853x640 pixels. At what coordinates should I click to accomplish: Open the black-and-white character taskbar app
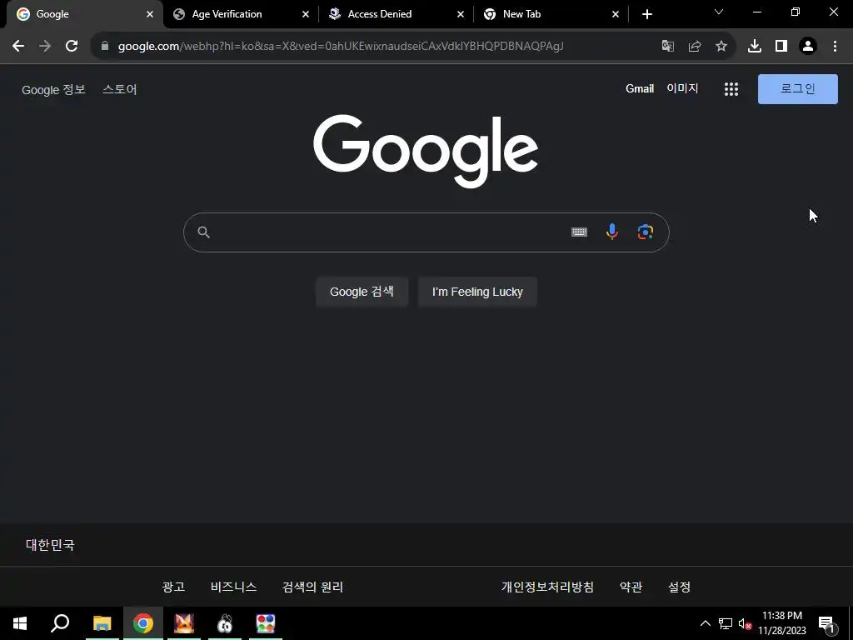coord(225,623)
